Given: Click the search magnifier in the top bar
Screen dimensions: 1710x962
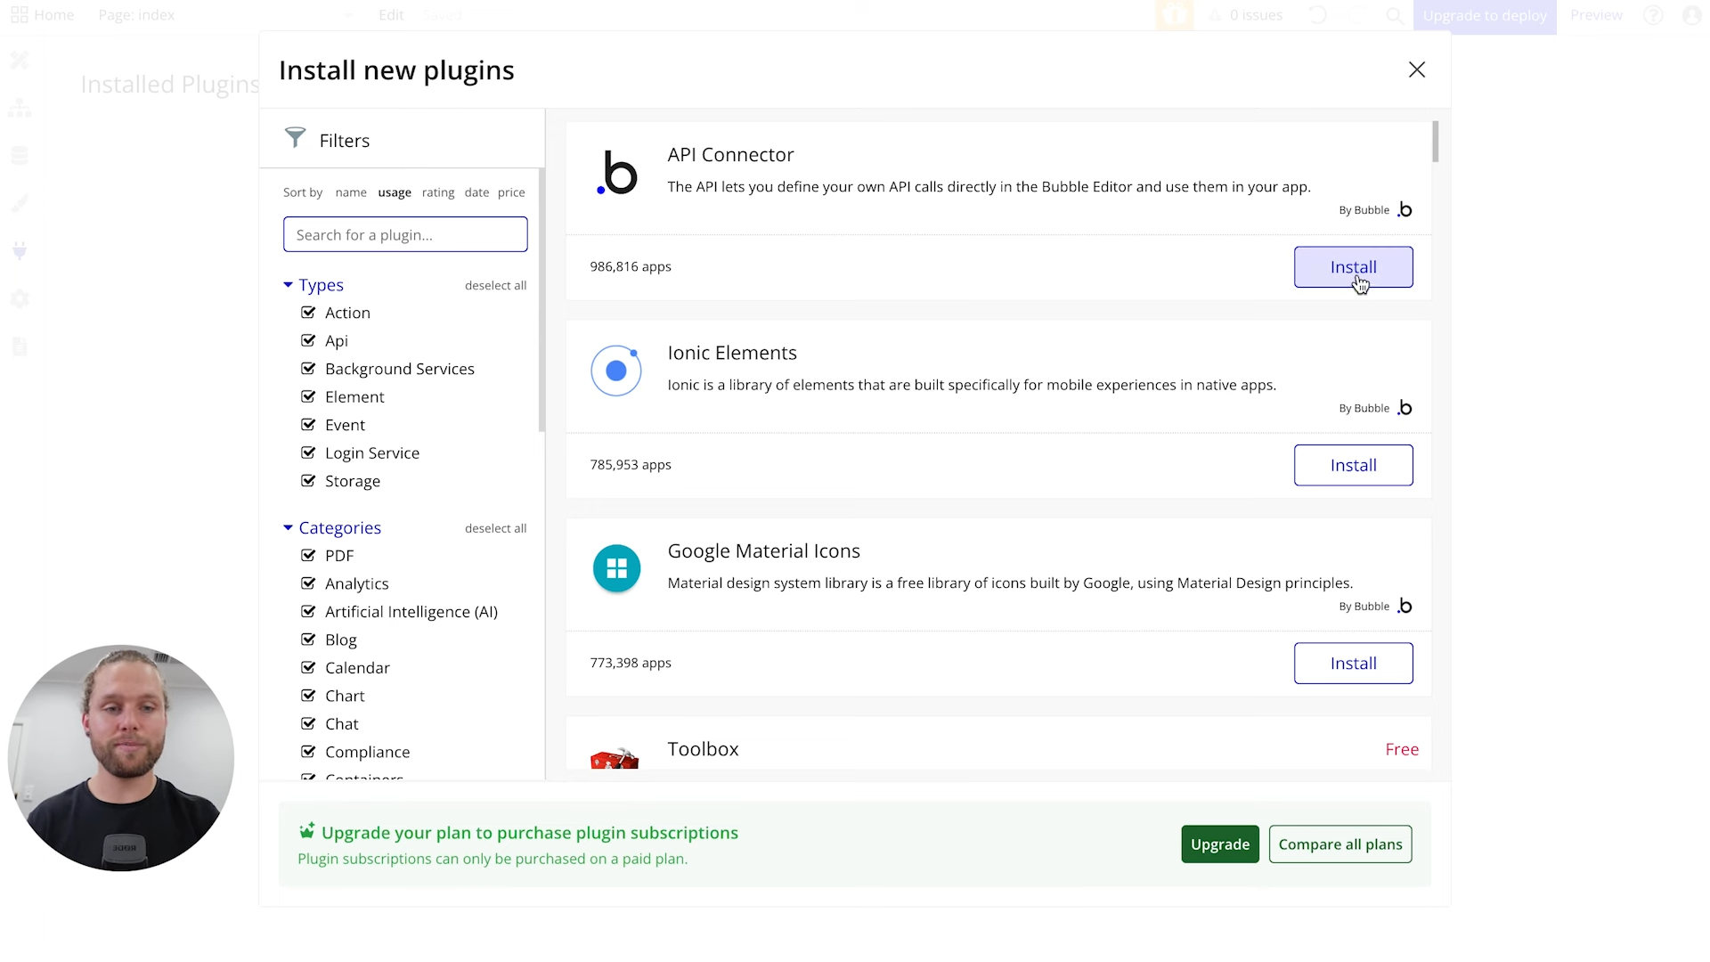Looking at the screenshot, I should [1395, 15].
